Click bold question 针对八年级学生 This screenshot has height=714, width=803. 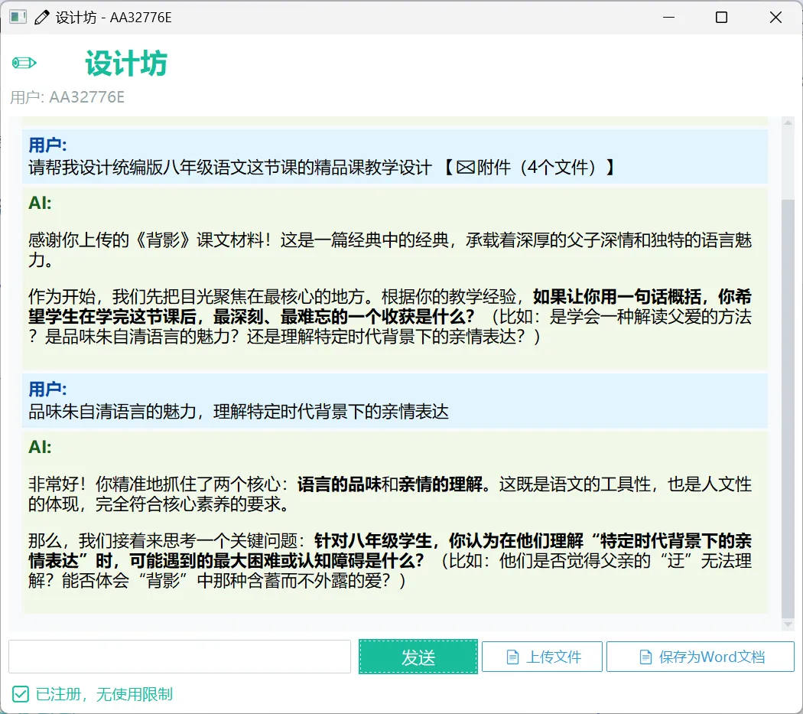tap(390, 550)
